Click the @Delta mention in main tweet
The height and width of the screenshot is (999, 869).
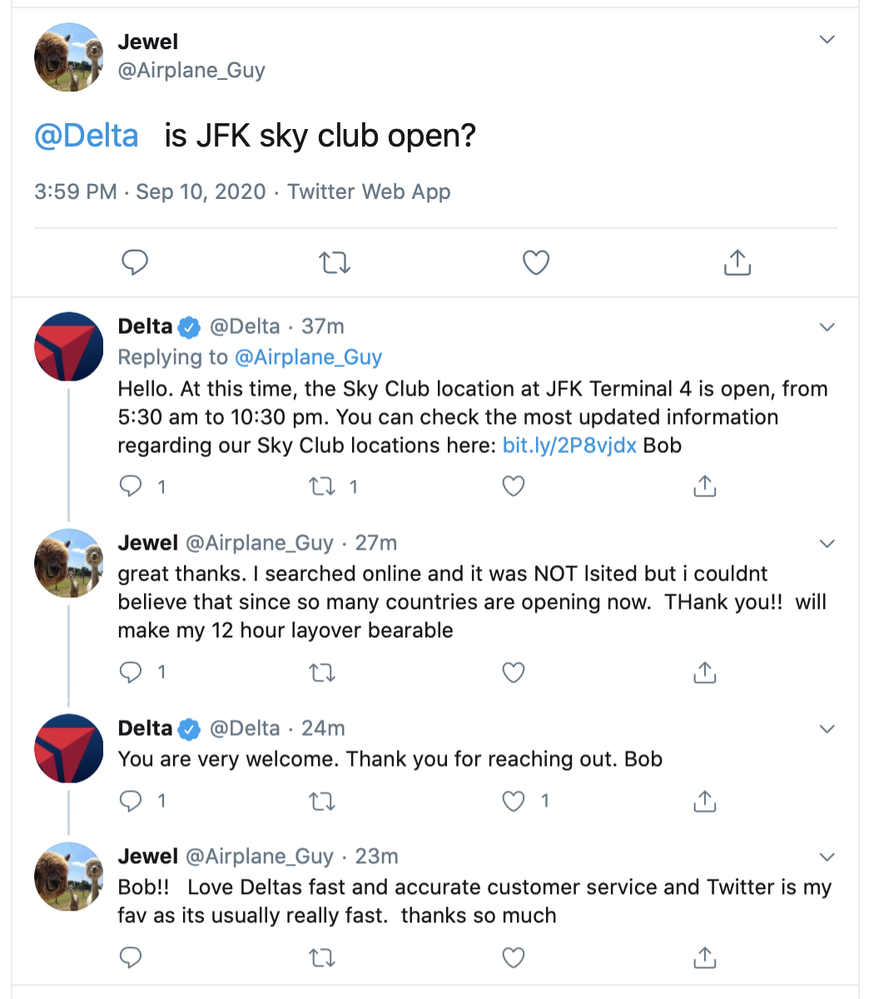point(87,136)
